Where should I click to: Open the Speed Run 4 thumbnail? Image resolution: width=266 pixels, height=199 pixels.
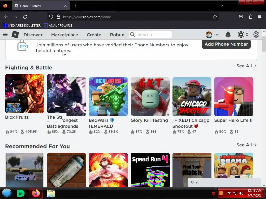150,170
